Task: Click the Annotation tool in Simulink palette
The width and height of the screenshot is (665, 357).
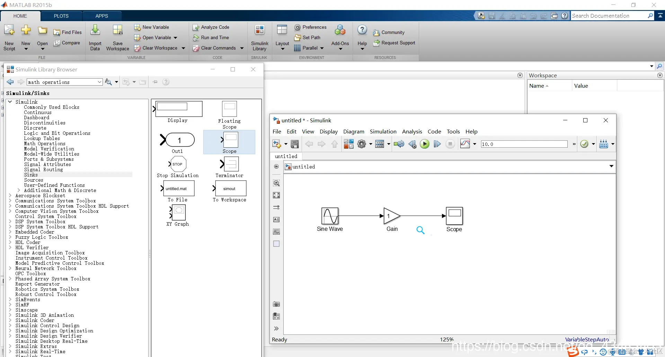Action: 276,219
